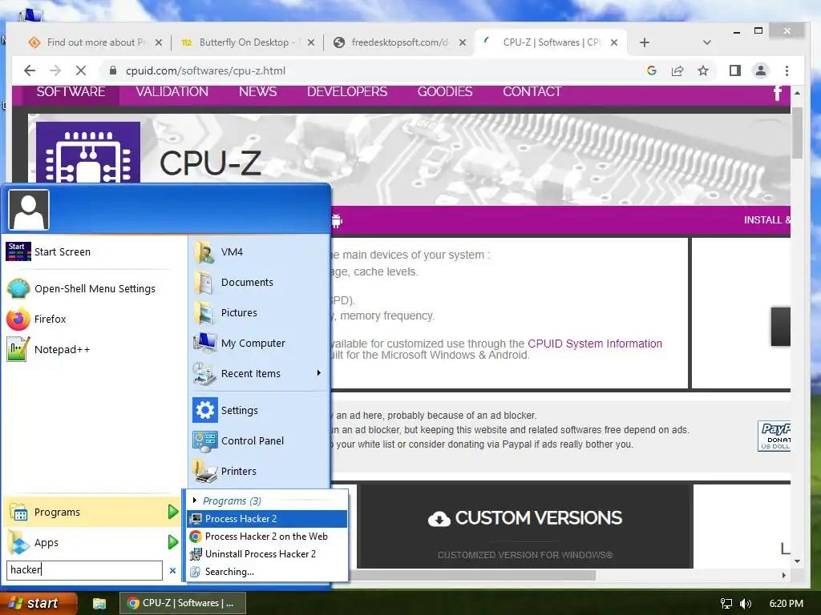Open DEVELOPERS nav item
Viewport: 821px width, 615px height.
347,92
